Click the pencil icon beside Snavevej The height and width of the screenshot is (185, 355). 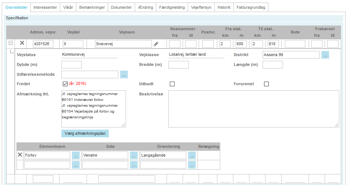tap(156, 44)
